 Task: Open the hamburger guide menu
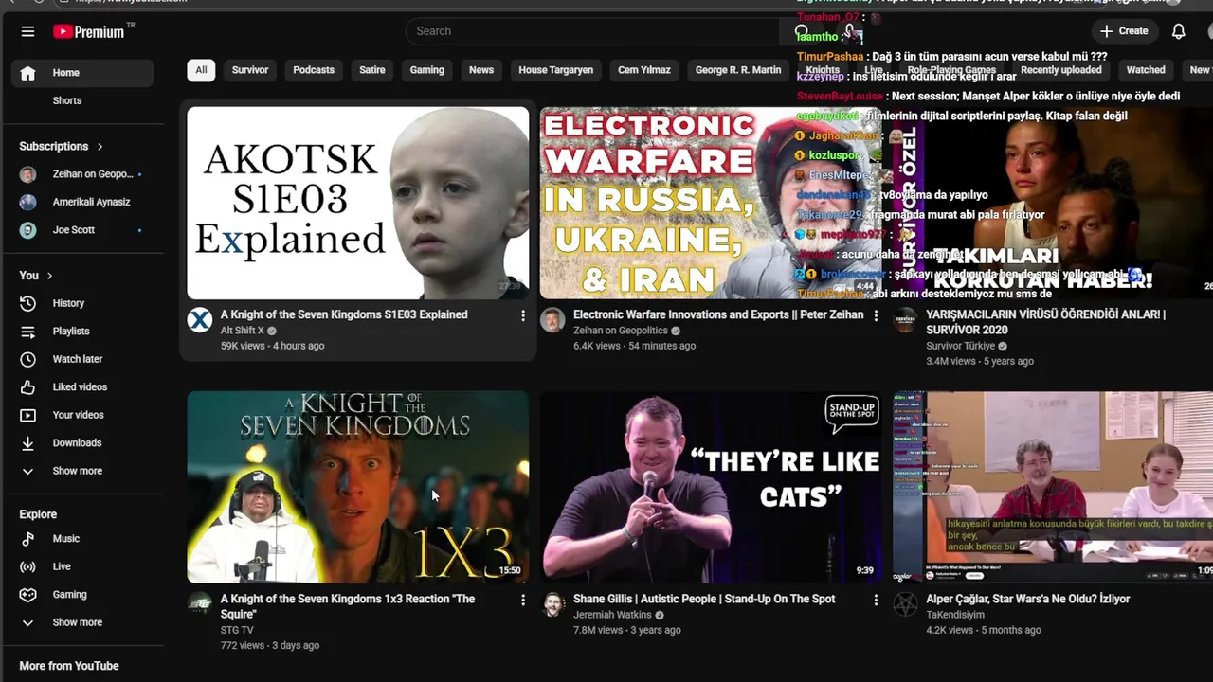(27, 31)
